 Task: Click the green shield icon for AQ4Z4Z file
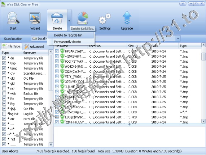point(62,66)
